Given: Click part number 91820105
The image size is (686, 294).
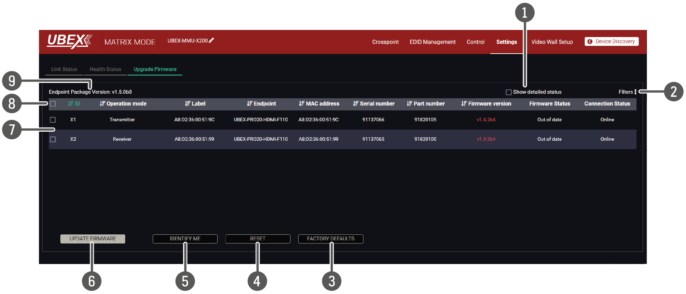Looking at the screenshot, I should click(425, 120).
